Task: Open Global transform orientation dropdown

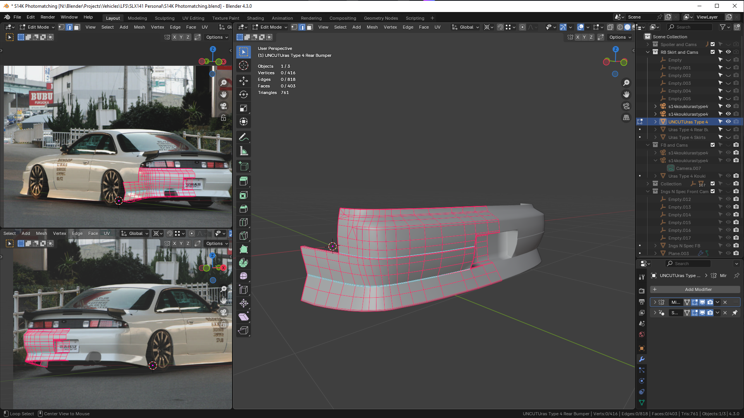Action: tap(466, 27)
